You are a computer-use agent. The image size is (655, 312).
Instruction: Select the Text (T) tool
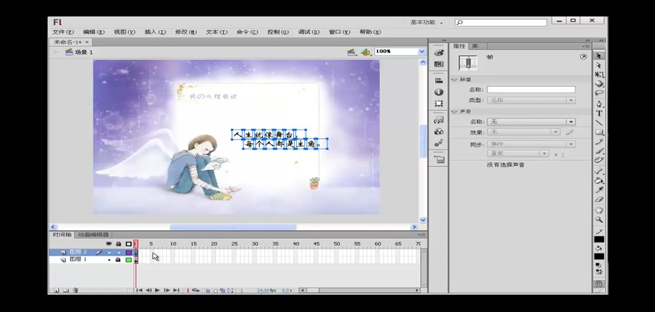(x=599, y=113)
